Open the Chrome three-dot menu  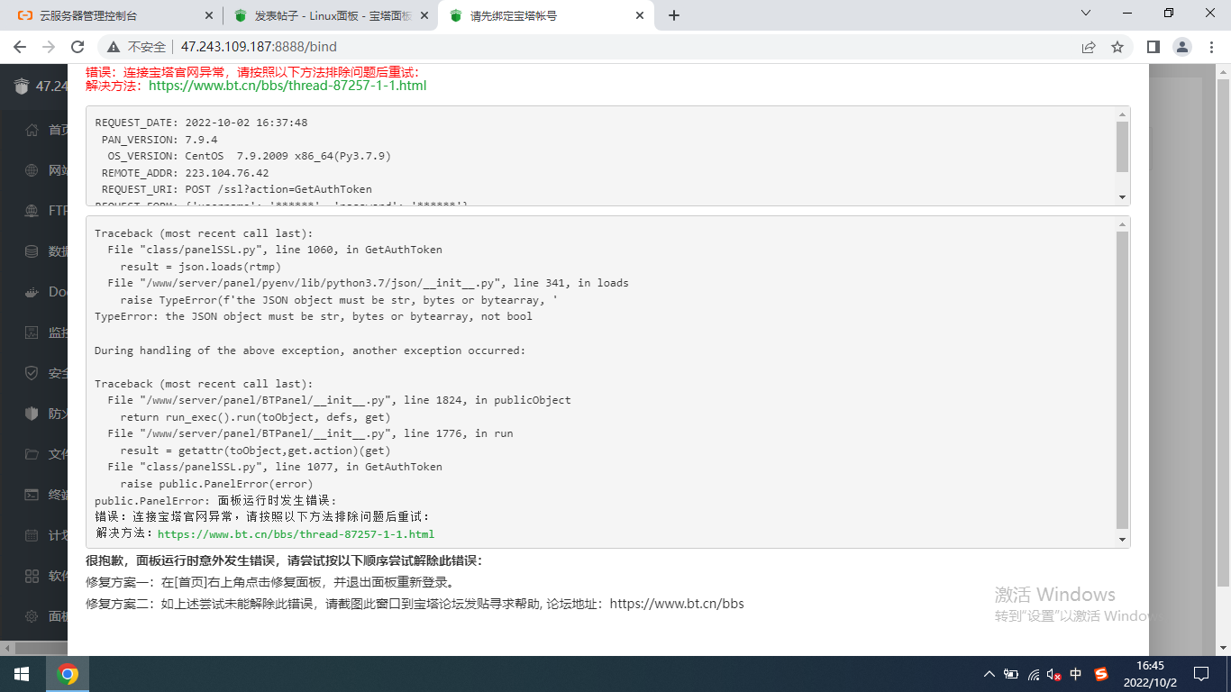pos(1210,47)
